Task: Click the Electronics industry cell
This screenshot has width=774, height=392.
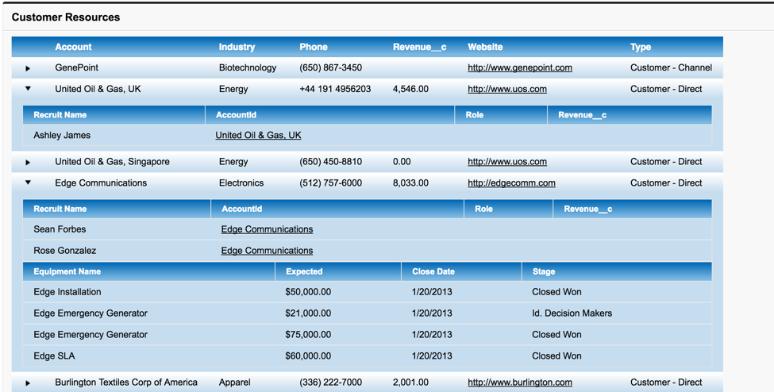Action: tap(241, 183)
